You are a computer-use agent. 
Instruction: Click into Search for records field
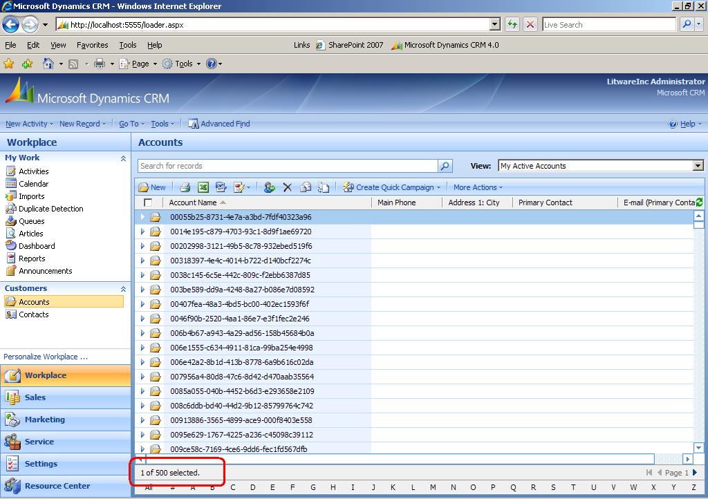[288, 166]
